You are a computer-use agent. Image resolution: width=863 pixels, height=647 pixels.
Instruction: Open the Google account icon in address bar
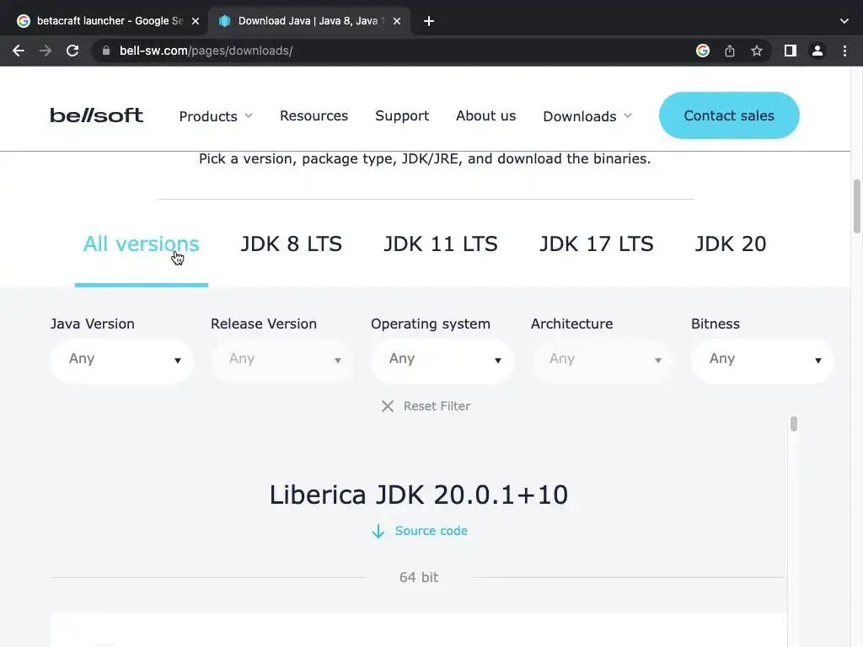(x=703, y=51)
